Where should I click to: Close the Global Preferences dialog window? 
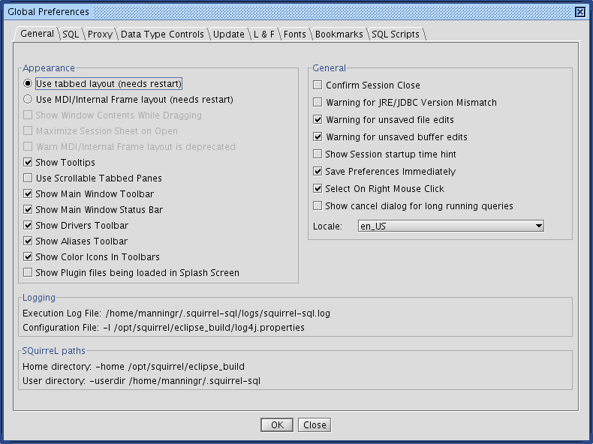pos(579,11)
